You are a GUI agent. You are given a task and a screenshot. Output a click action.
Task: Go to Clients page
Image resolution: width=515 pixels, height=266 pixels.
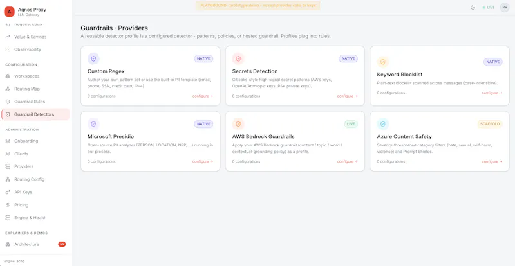pyautogui.click(x=35, y=154)
